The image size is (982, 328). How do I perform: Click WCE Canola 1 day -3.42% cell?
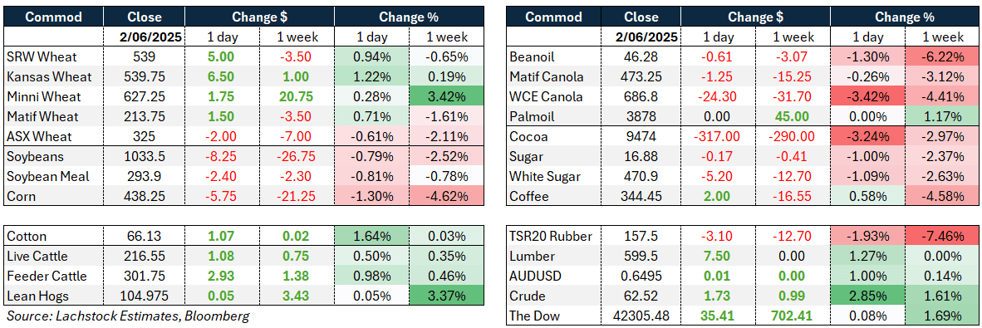click(867, 95)
